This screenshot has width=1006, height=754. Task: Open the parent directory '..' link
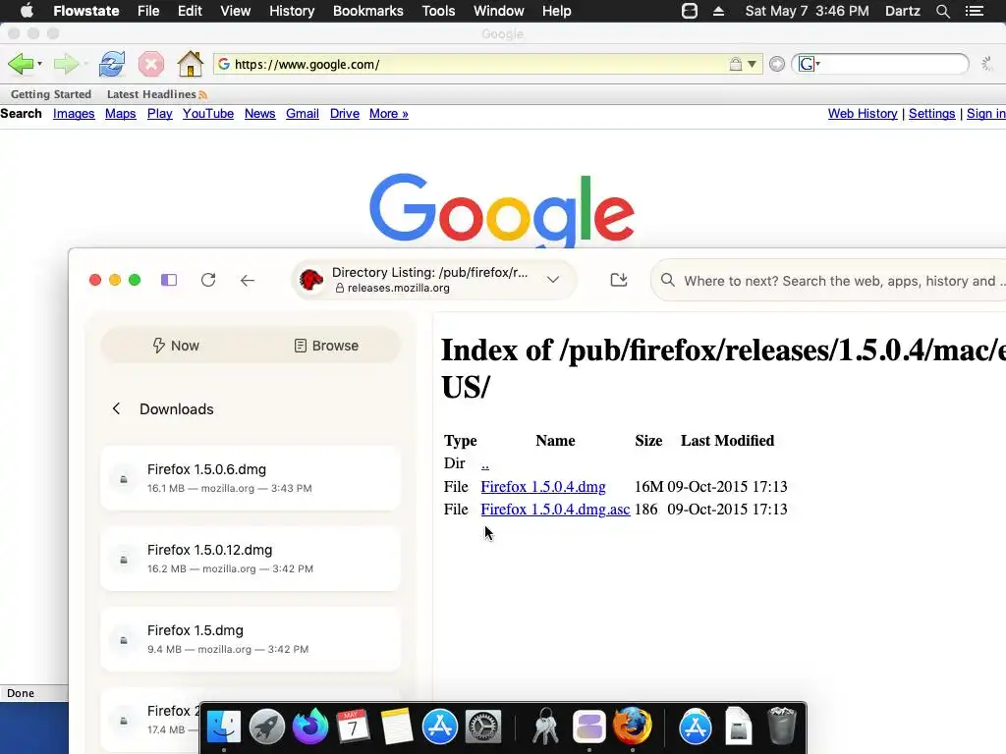click(485, 464)
